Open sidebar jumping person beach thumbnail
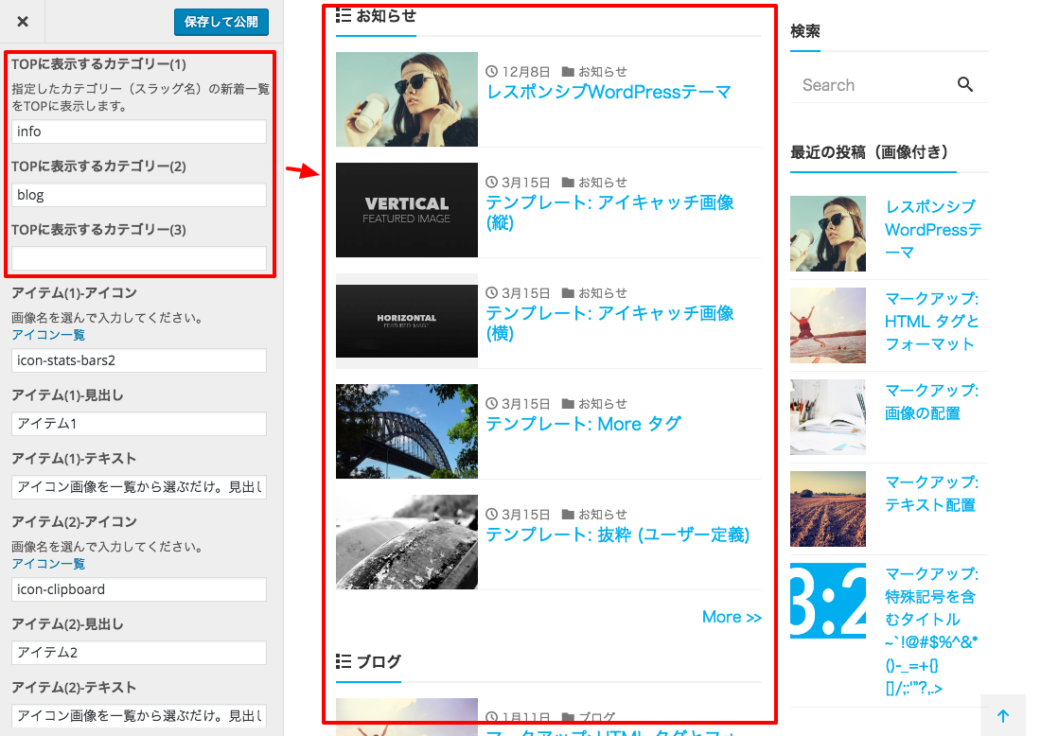This screenshot has height=736, width=1041. [828, 325]
